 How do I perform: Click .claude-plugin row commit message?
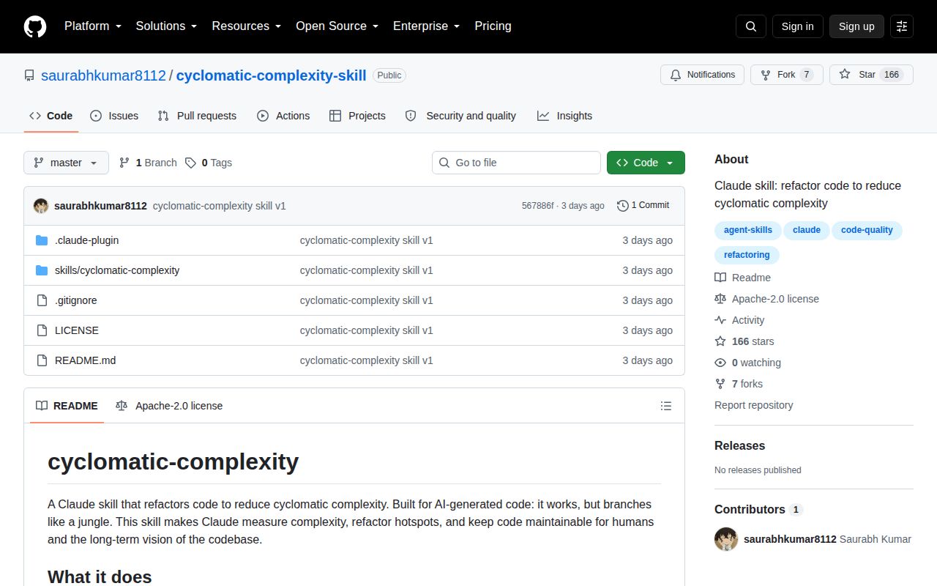pyautogui.click(x=366, y=240)
